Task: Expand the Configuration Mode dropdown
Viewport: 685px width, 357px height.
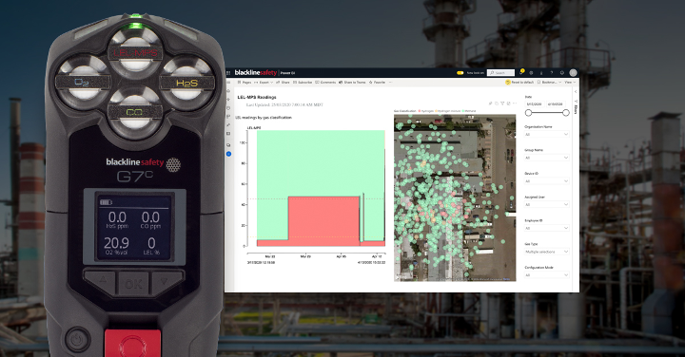Action: click(x=546, y=275)
